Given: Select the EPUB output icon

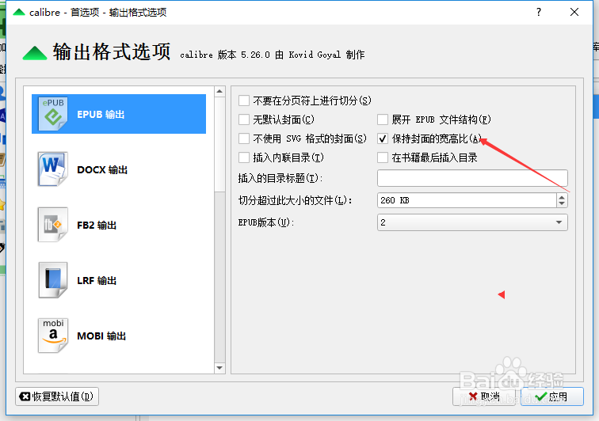Looking at the screenshot, I should [x=53, y=114].
